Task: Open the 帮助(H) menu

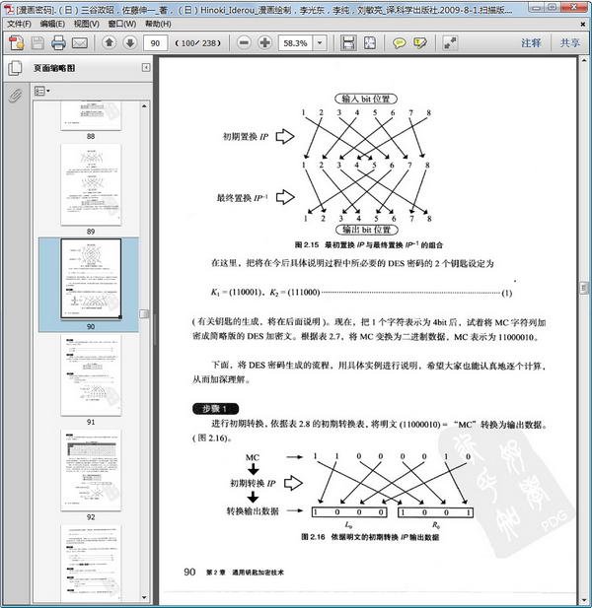Action: click(x=158, y=24)
